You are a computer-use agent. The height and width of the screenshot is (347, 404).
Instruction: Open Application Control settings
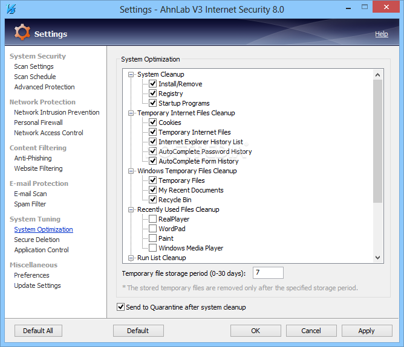click(x=42, y=250)
